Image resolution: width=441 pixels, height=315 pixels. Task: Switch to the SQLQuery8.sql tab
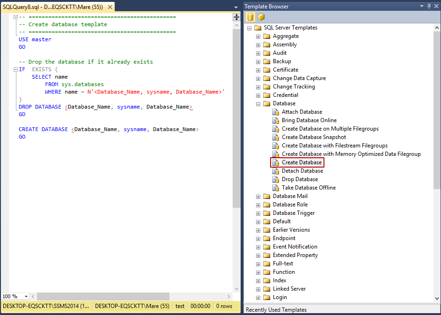[x=52, y=7]
